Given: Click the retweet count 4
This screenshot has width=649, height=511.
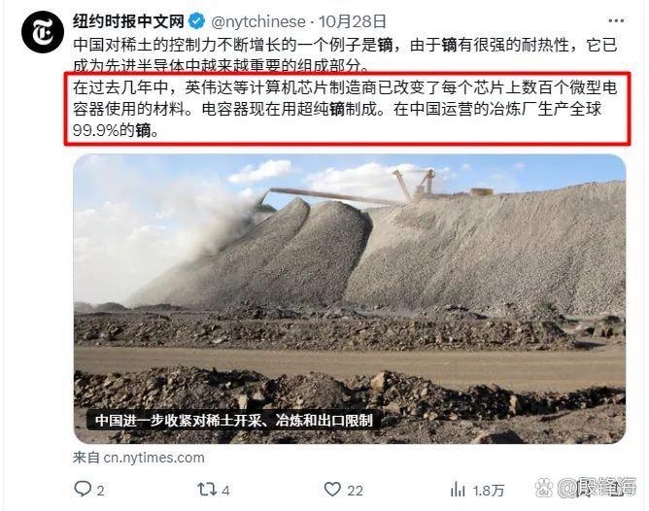Looking at the screenshot, I should click(x=225, y=491).
